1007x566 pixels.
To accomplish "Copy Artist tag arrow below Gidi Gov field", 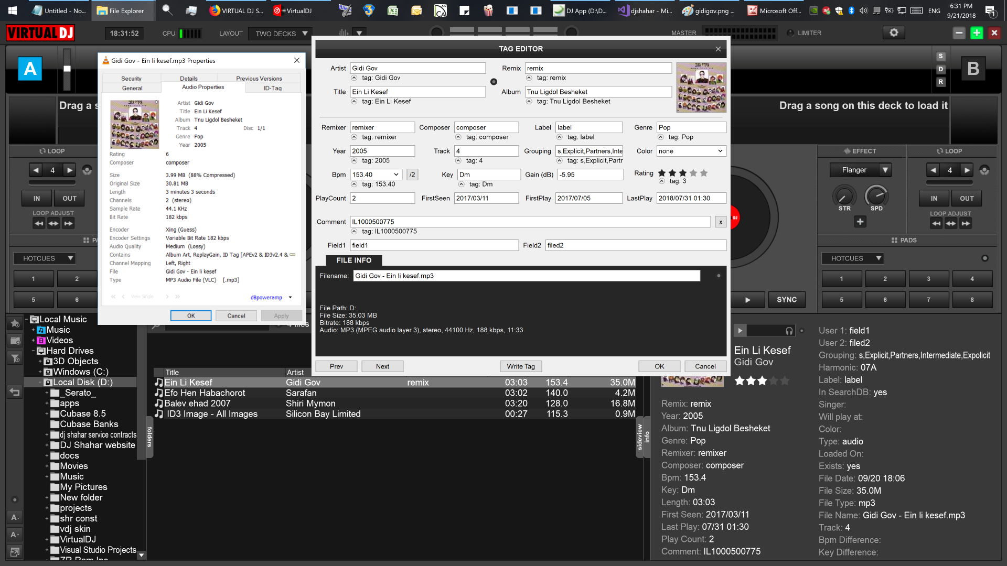I will (354, 78).
